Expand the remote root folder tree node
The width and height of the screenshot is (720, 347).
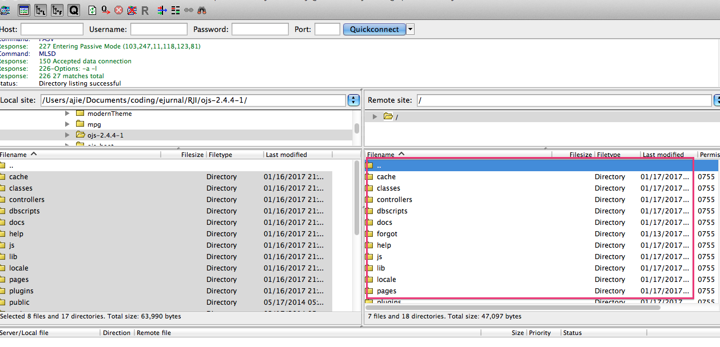pos(375,116)
